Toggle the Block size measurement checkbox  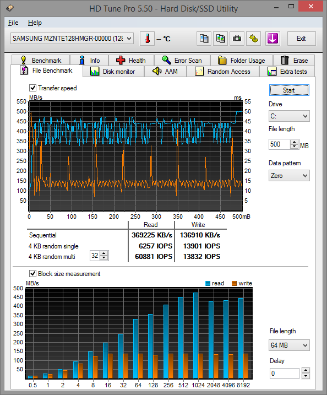[x=32, y=274]
